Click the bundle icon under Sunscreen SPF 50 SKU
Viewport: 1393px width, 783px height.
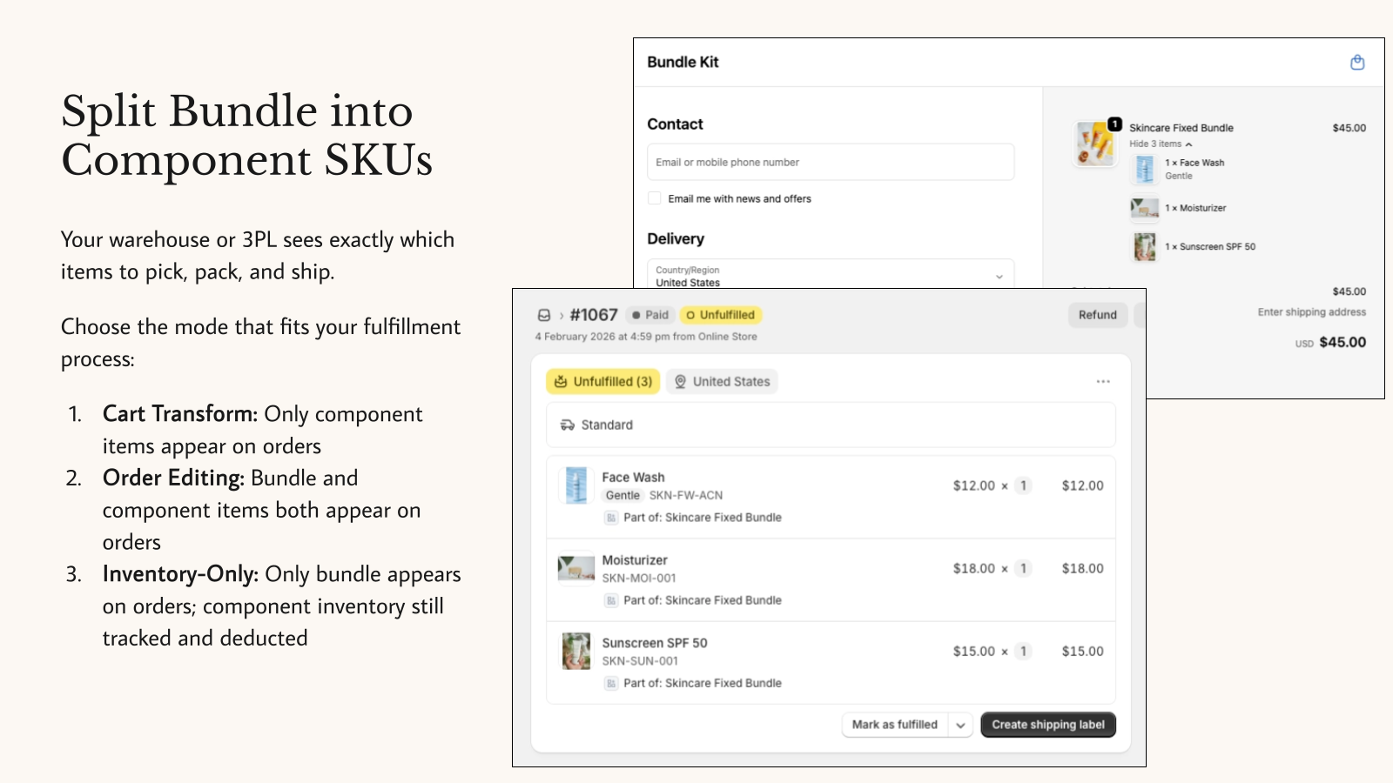point(612,683)
